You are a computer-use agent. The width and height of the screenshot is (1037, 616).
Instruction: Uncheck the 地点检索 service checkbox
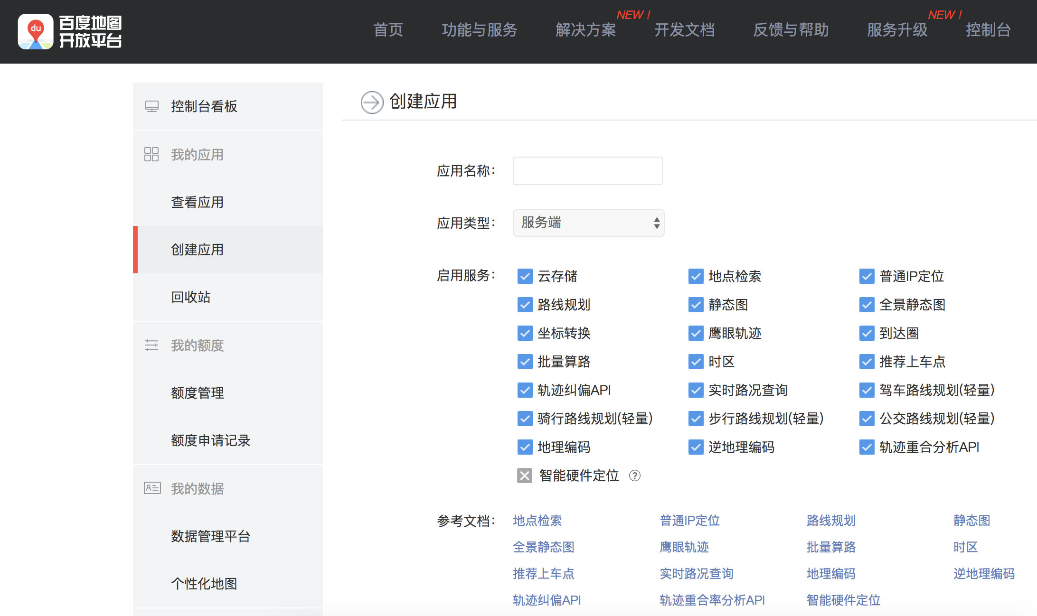click(x=696, y=276)
